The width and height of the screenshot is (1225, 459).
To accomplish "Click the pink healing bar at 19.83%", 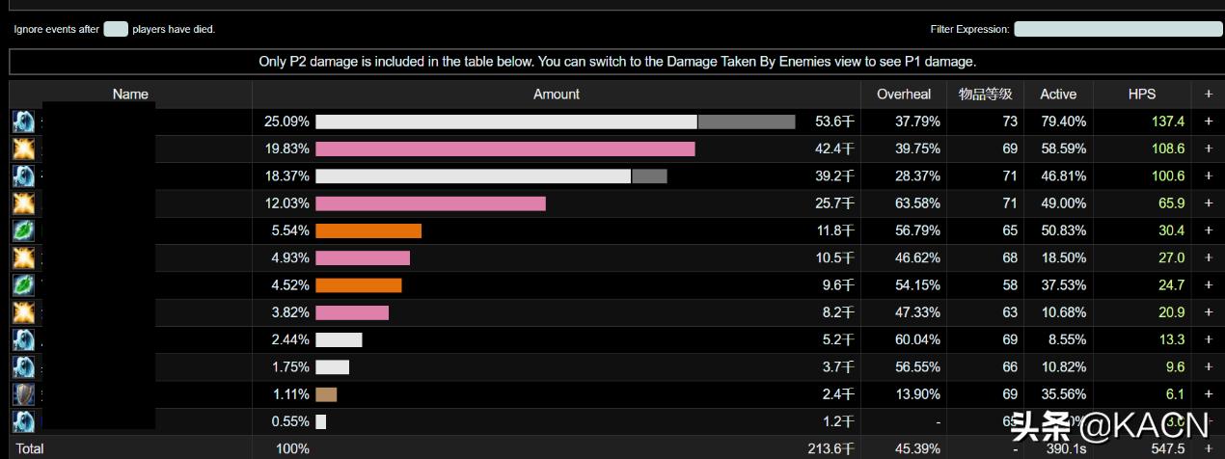I will point(504,148).
